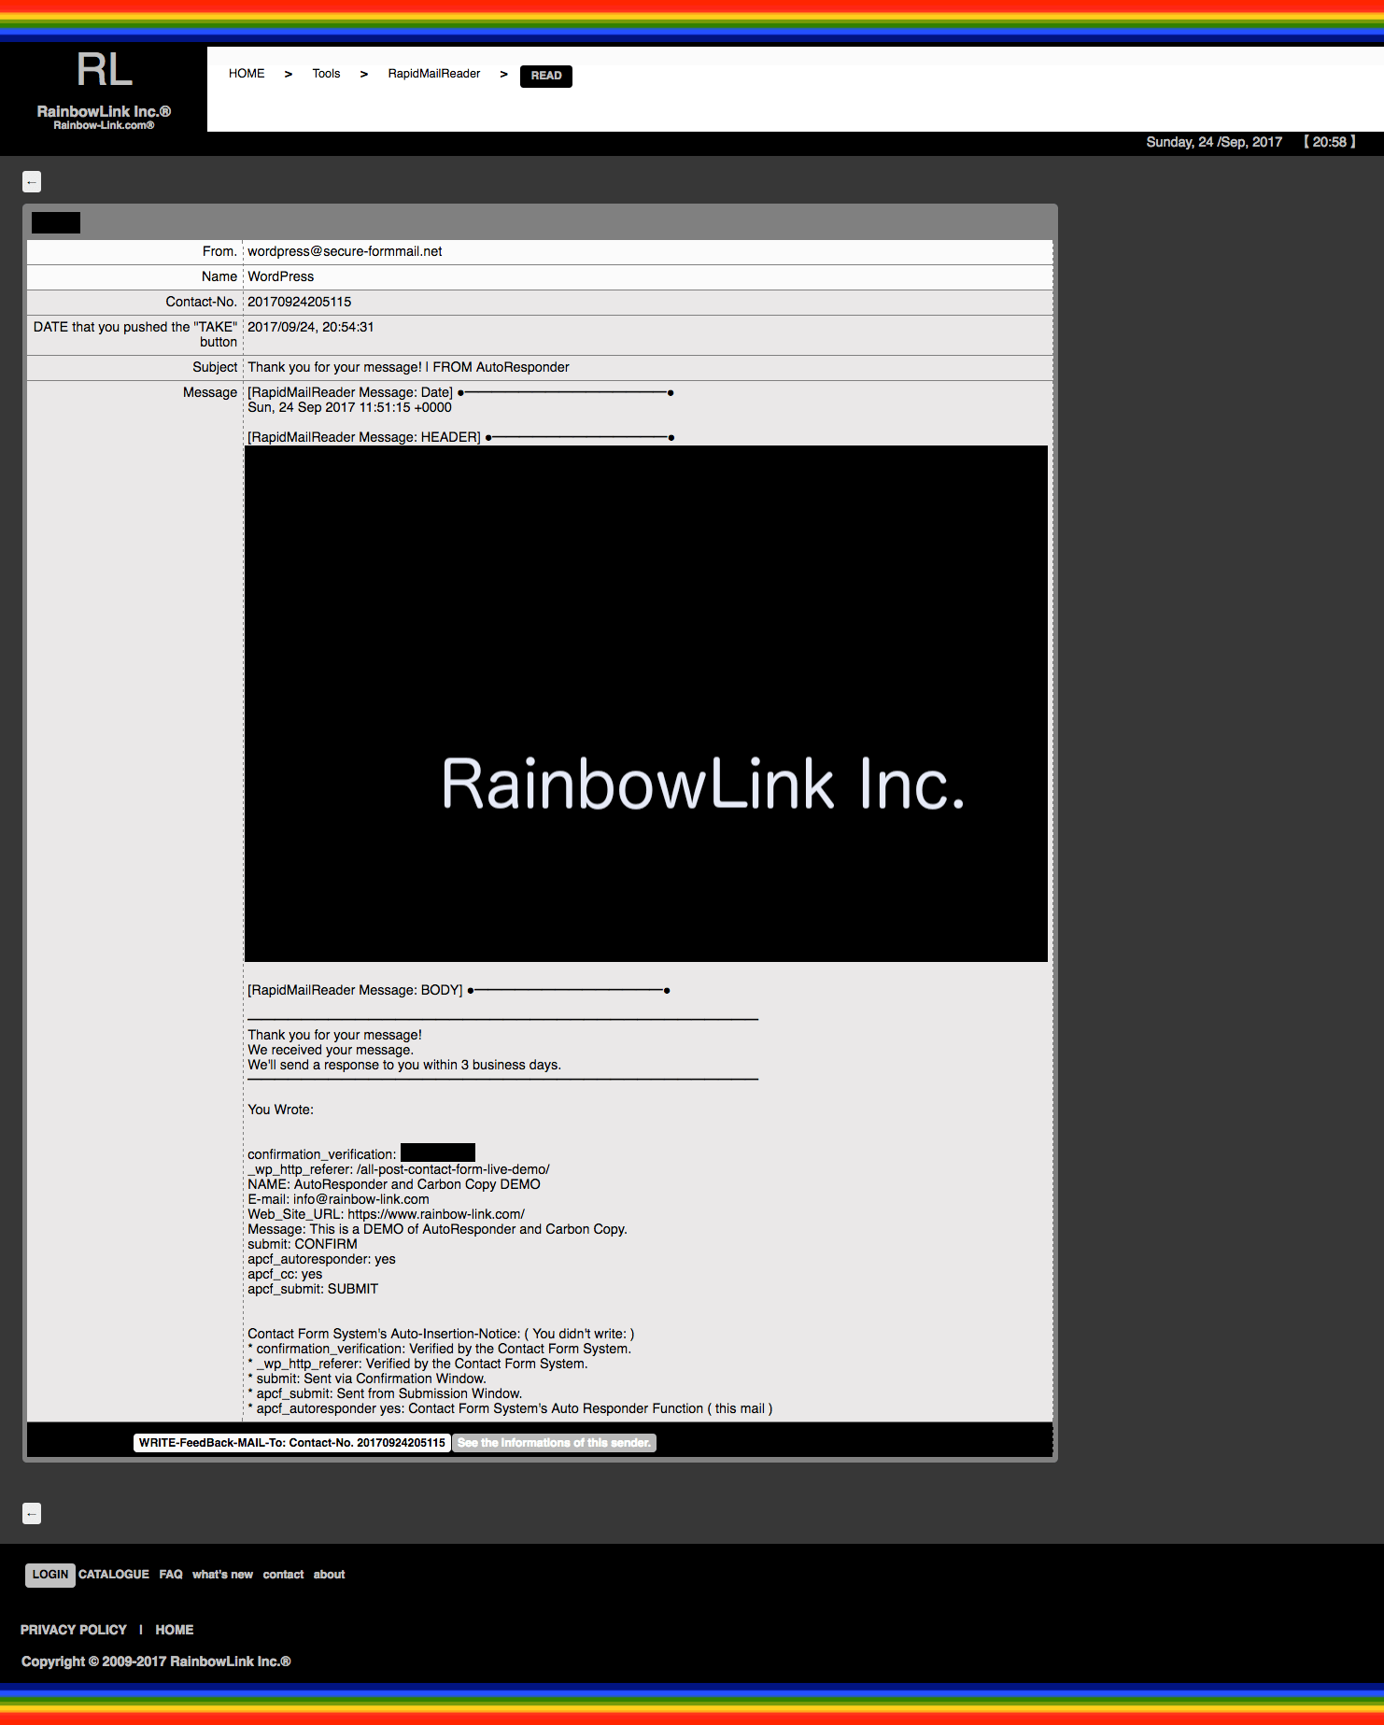Click the apcf_submit: SUBMIT line

[313, 1289]
